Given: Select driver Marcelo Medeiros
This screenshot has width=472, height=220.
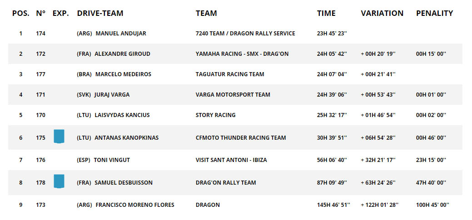Looking at the screenshot, I should pyautogui.click(x=123, y=74).
